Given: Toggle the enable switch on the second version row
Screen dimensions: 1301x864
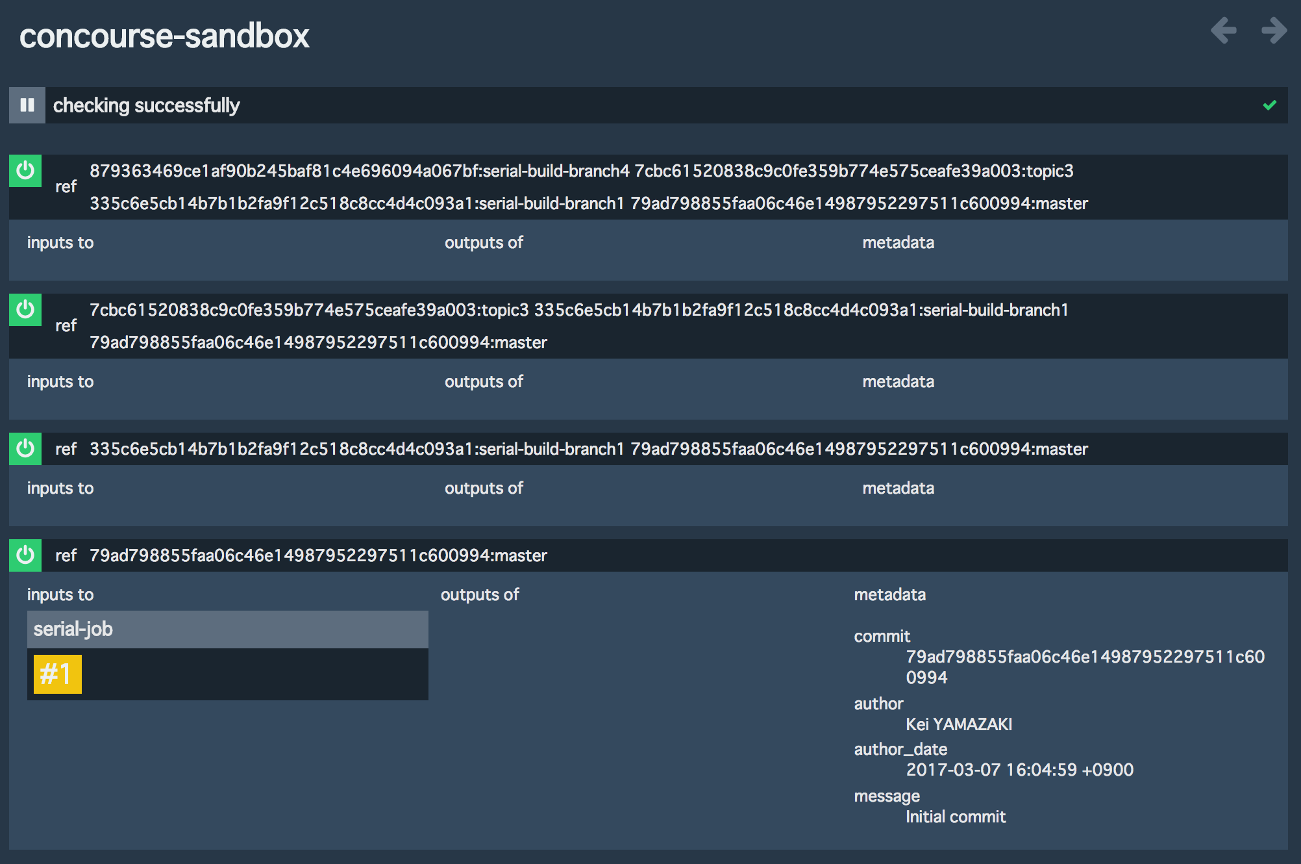Looking at the screenshot, I should (x=26, y=311).
